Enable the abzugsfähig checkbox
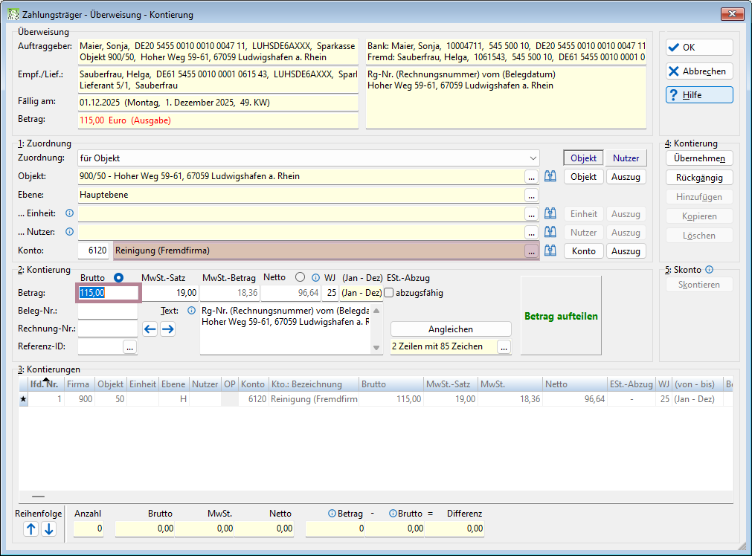 [x=389, y=293]
